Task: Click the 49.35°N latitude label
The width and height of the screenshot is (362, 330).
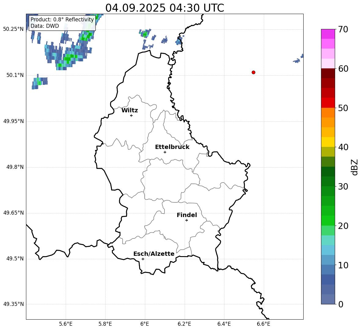Action: click(x=13, y=304)
